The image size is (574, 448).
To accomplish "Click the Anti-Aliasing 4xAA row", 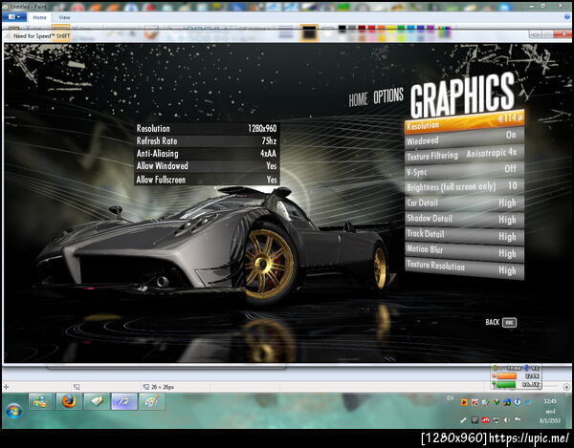I will coord(207,154).
